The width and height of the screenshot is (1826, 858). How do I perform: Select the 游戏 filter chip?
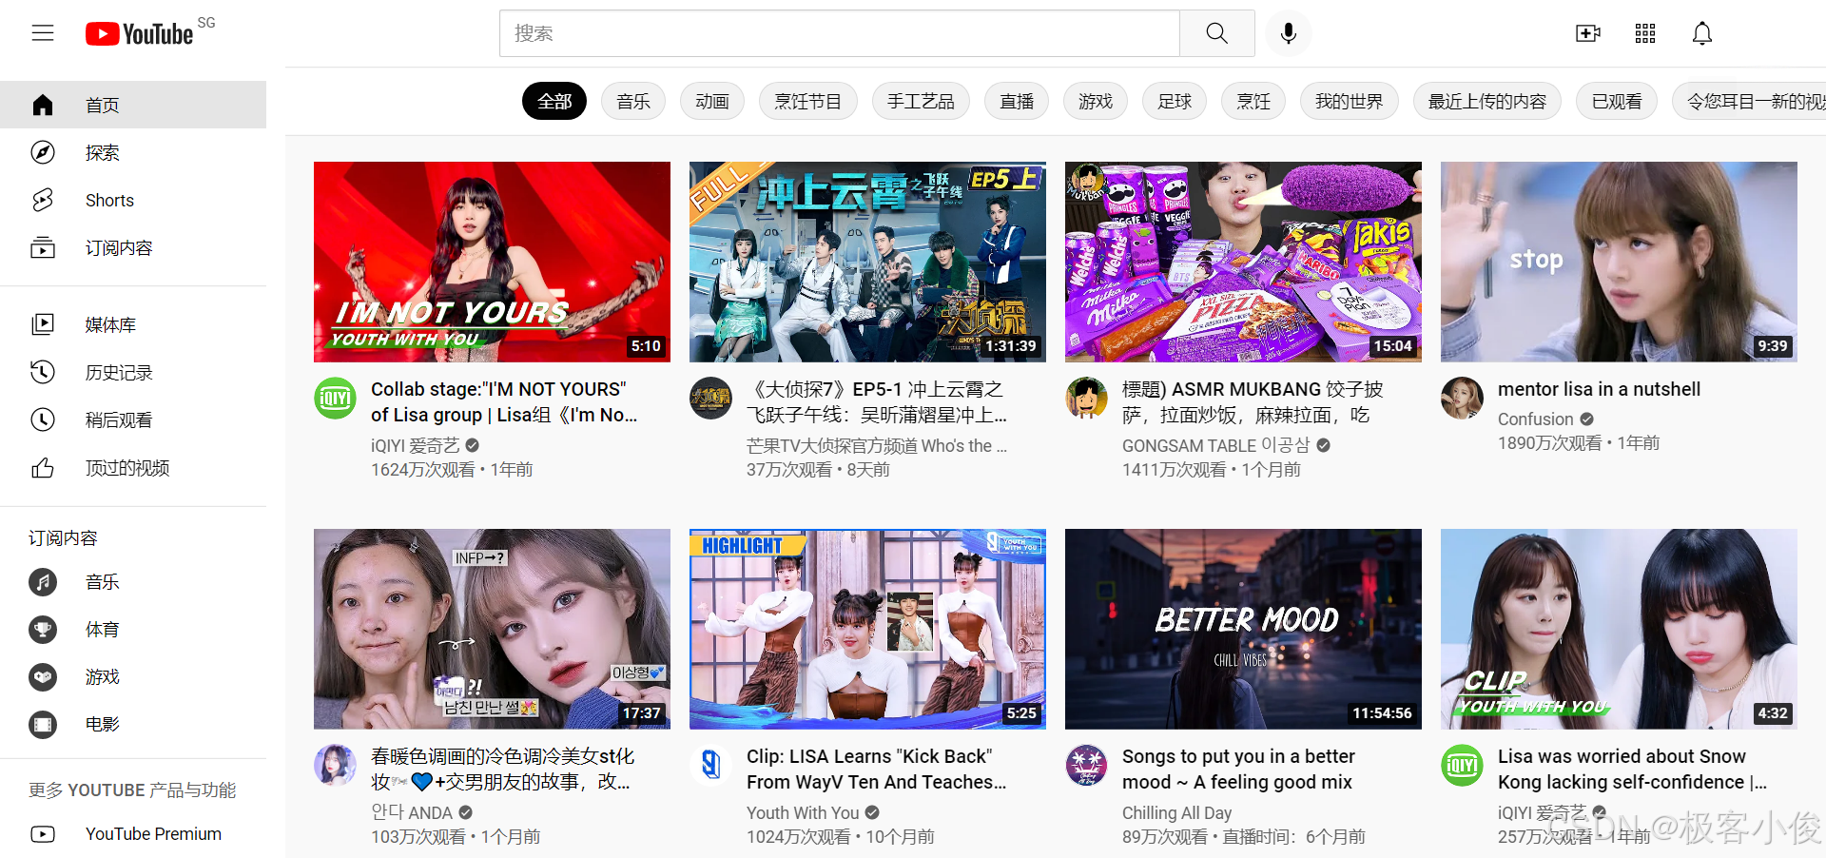[1096, 101]
